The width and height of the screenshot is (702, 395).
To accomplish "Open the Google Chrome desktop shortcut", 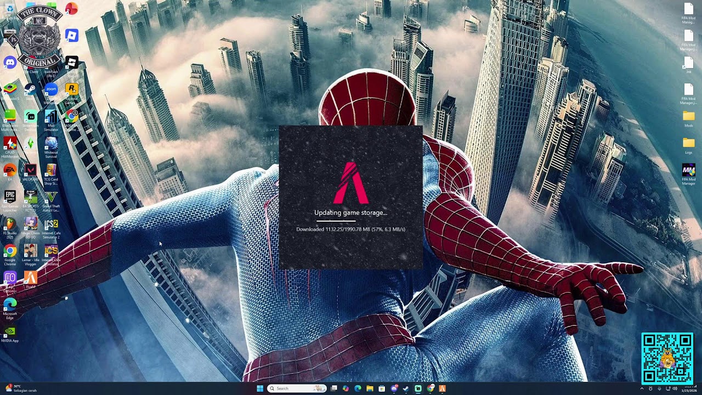I will (x=10, y=255).
